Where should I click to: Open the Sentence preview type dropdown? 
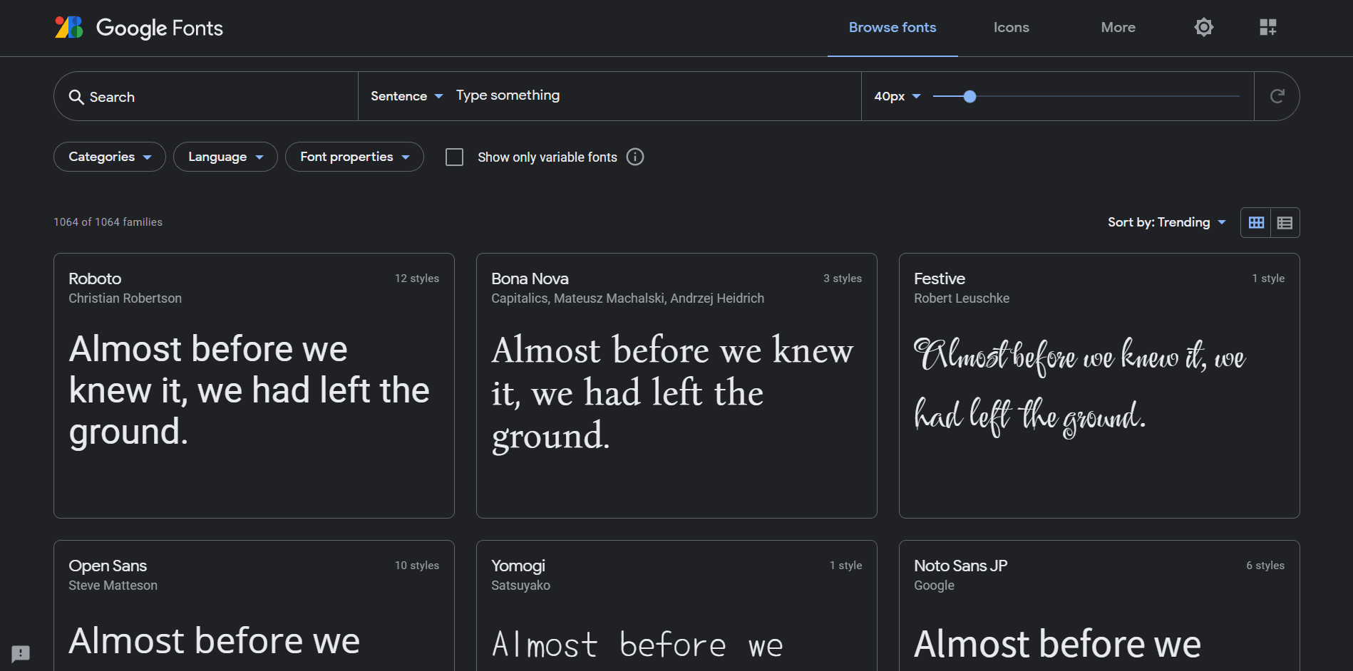click(406, 96)
